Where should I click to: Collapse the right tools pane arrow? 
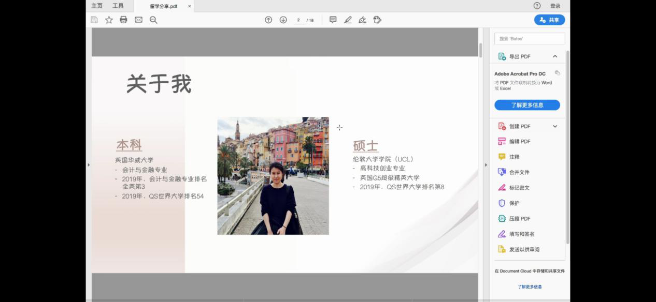(x=486, y=165)
